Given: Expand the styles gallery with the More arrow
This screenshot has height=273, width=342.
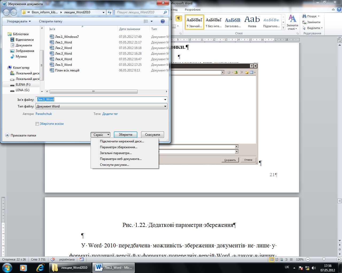Looking at the screenshot, I should (283, 27).
